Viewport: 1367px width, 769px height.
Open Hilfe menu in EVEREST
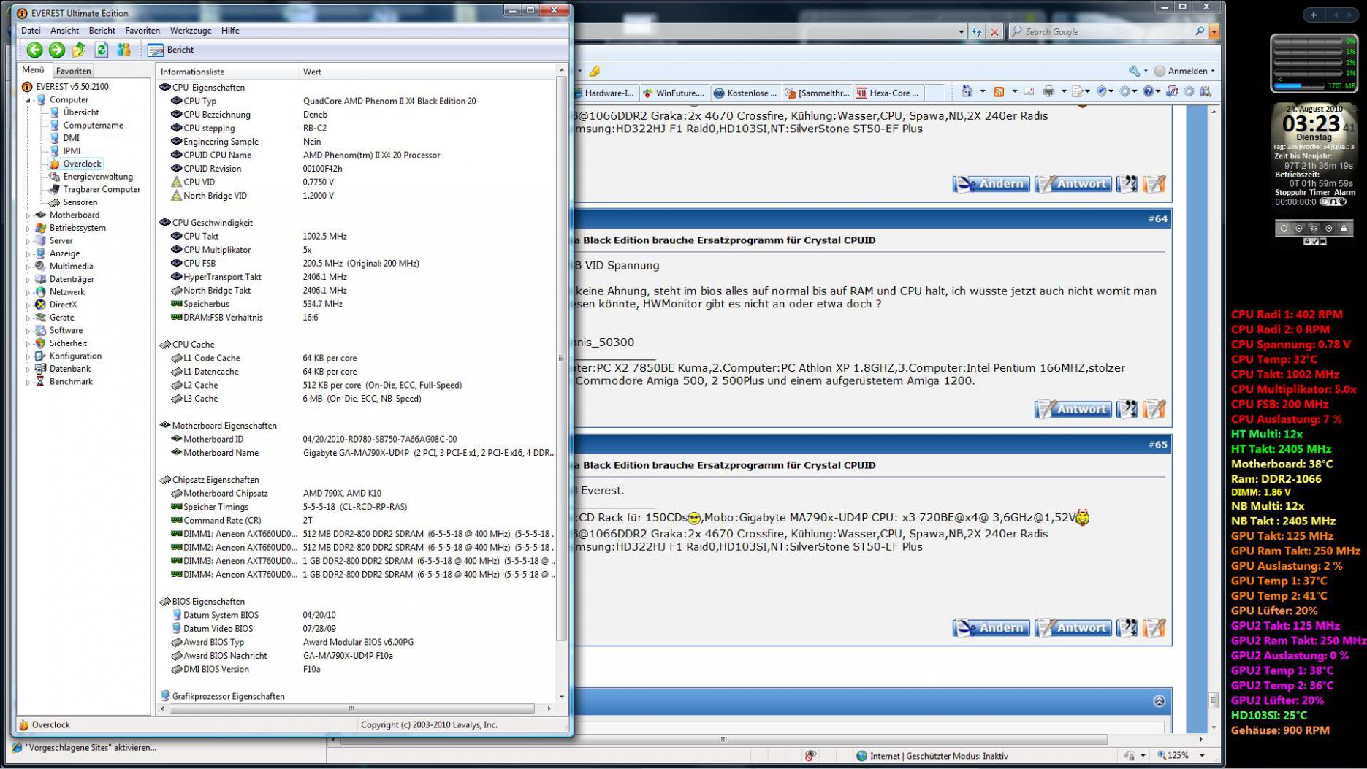(230, 31)
